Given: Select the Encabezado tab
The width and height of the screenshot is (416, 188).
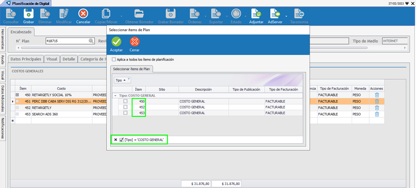Looking at the screenshot, I should (21, 32).
